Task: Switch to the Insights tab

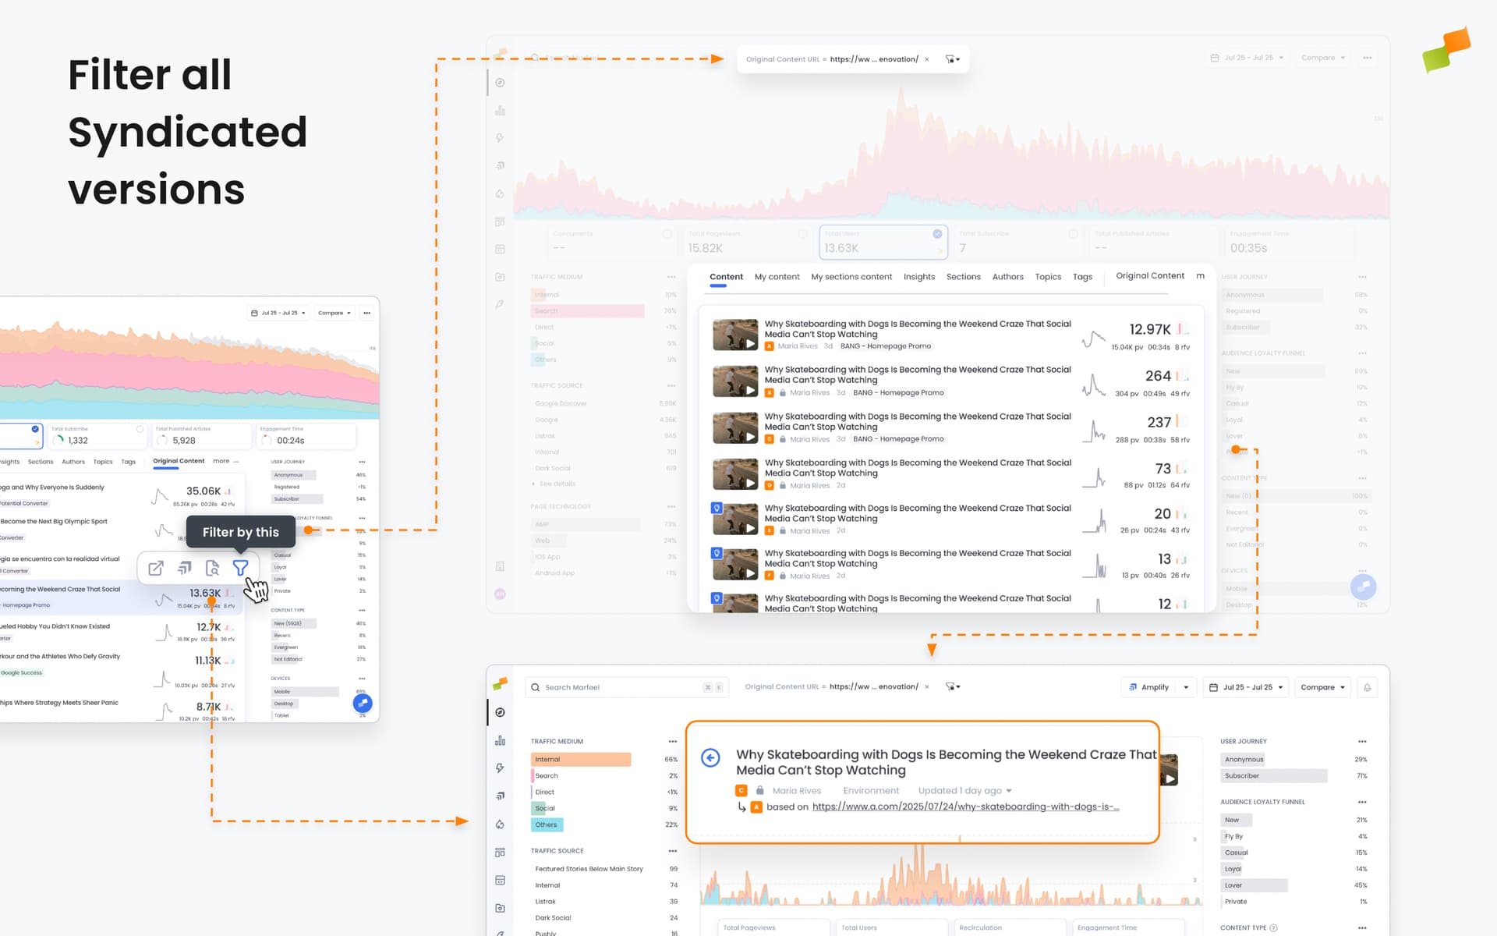Action: 919,277
